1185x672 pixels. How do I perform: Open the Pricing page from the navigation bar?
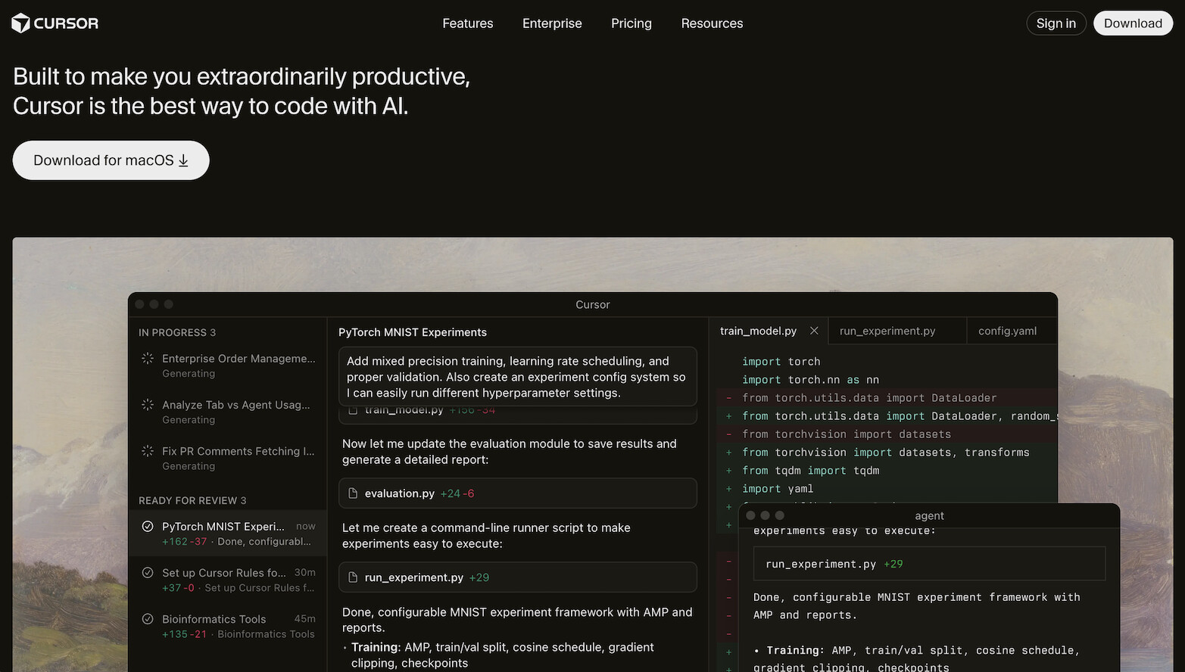click(631, 23)
